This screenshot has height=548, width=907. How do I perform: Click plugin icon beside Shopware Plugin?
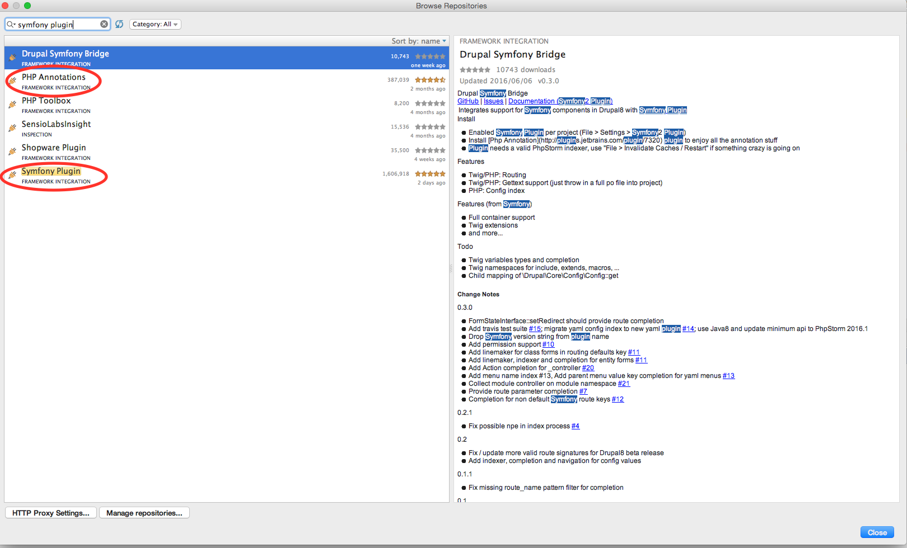pyautogui.click(x=12, y=152)
